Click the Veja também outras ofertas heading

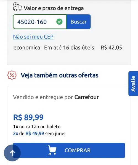click(59, 75)
